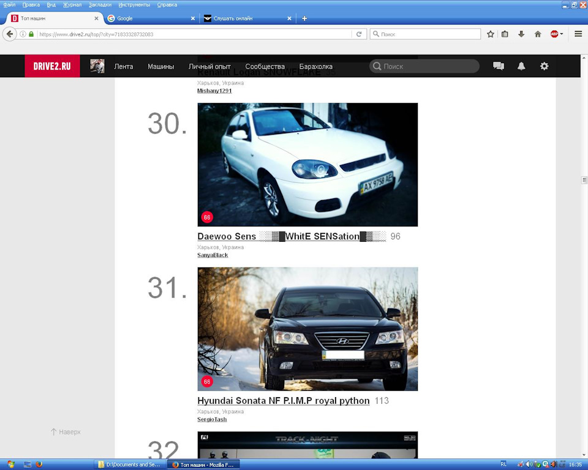This screenshot has width=588, height=470.
Task: Click the user avatar in site header
Action: click(97, 66)
